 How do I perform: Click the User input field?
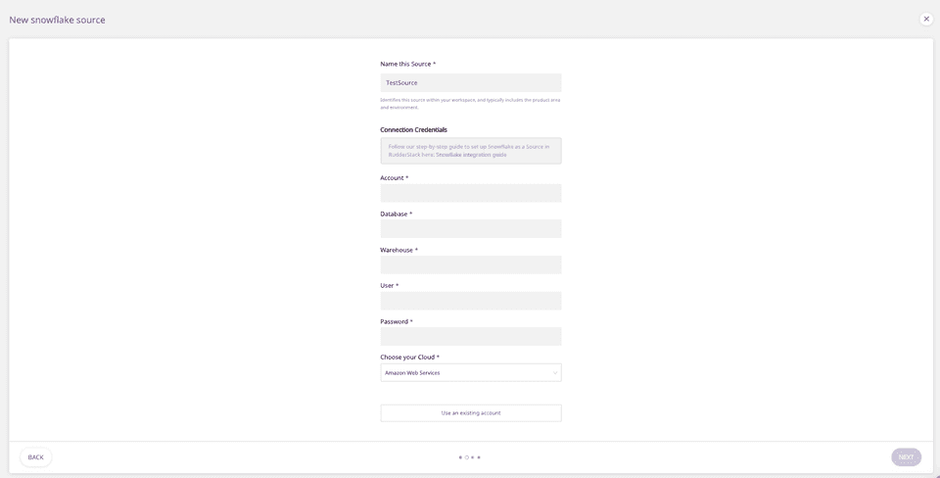click(x=470, y=301)
